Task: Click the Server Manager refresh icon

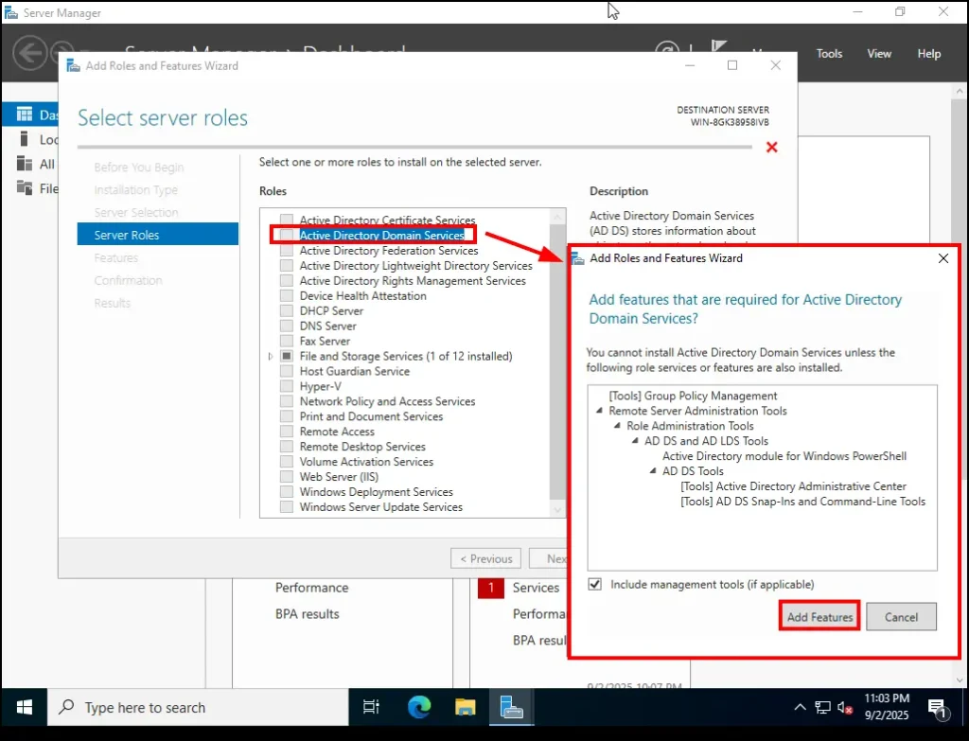Action: tap(667, 47)
